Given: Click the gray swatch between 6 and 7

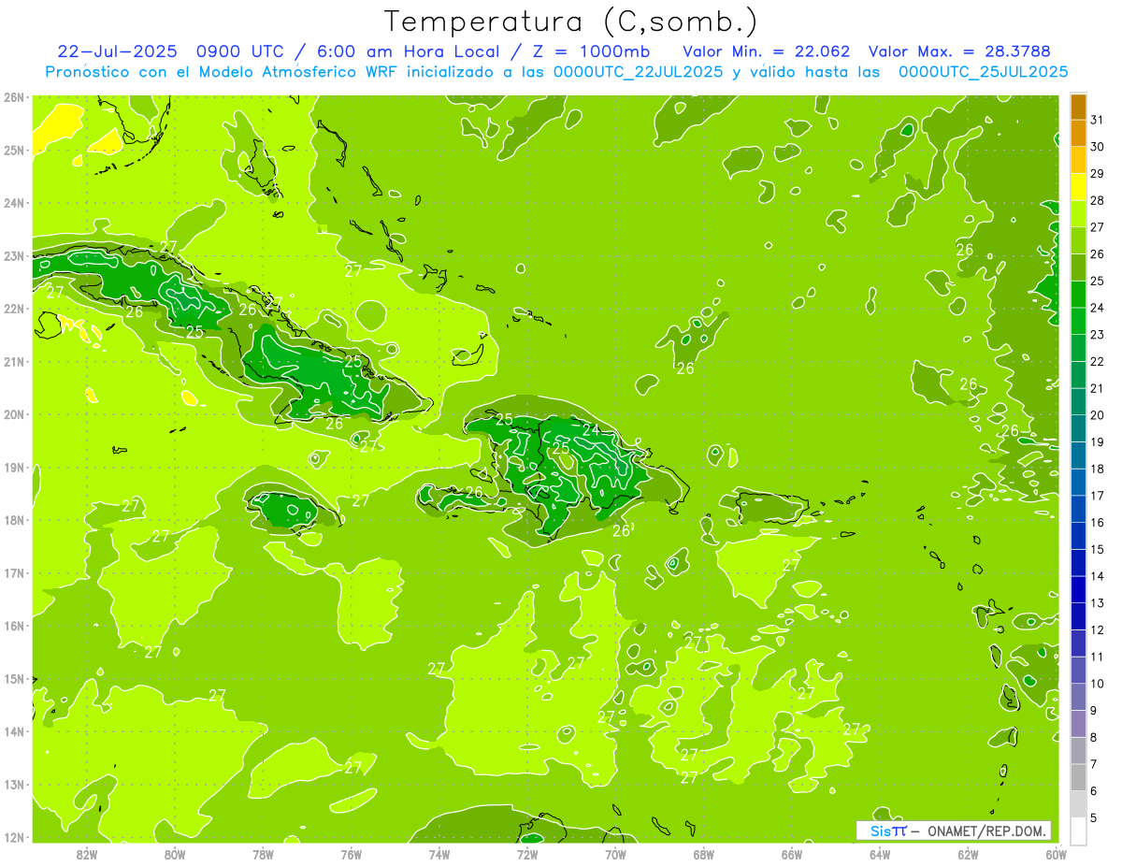Looking at the screenshot, I should pos(1078,777).
